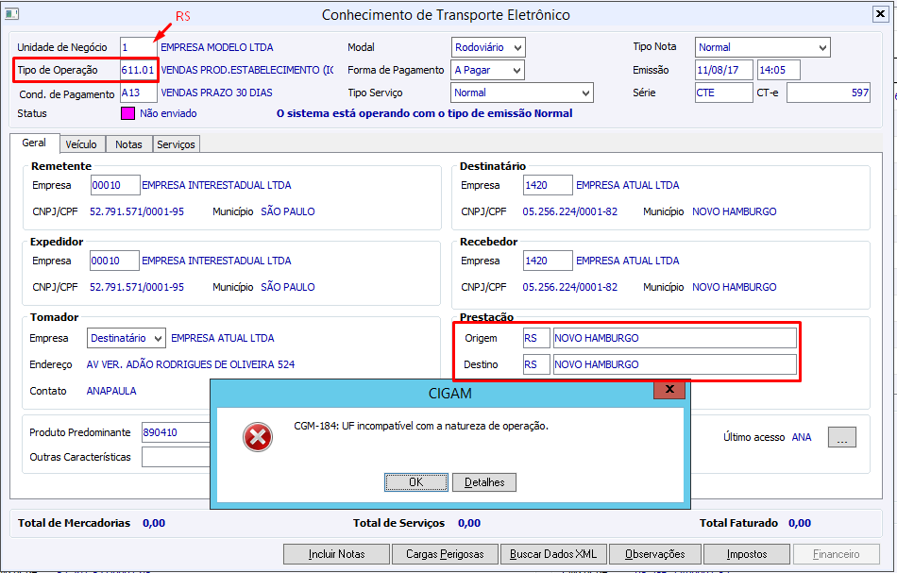
Task: Click the Expedidor Empresa code field
Action: pyautogui.click(x=114, y=261)
